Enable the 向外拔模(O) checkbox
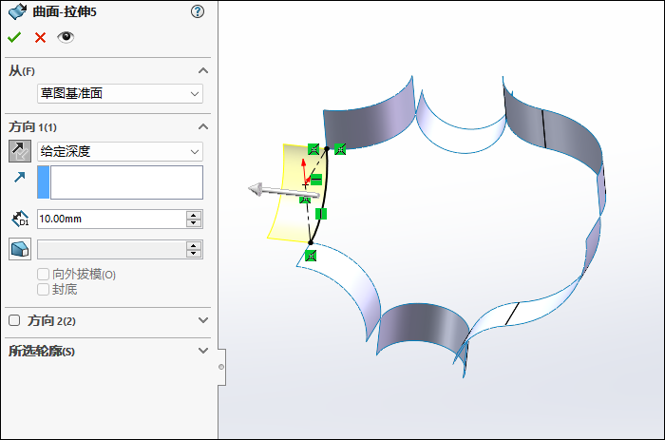 43,274
